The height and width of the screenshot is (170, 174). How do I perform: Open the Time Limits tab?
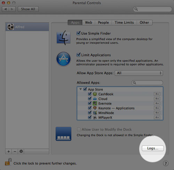124,23
